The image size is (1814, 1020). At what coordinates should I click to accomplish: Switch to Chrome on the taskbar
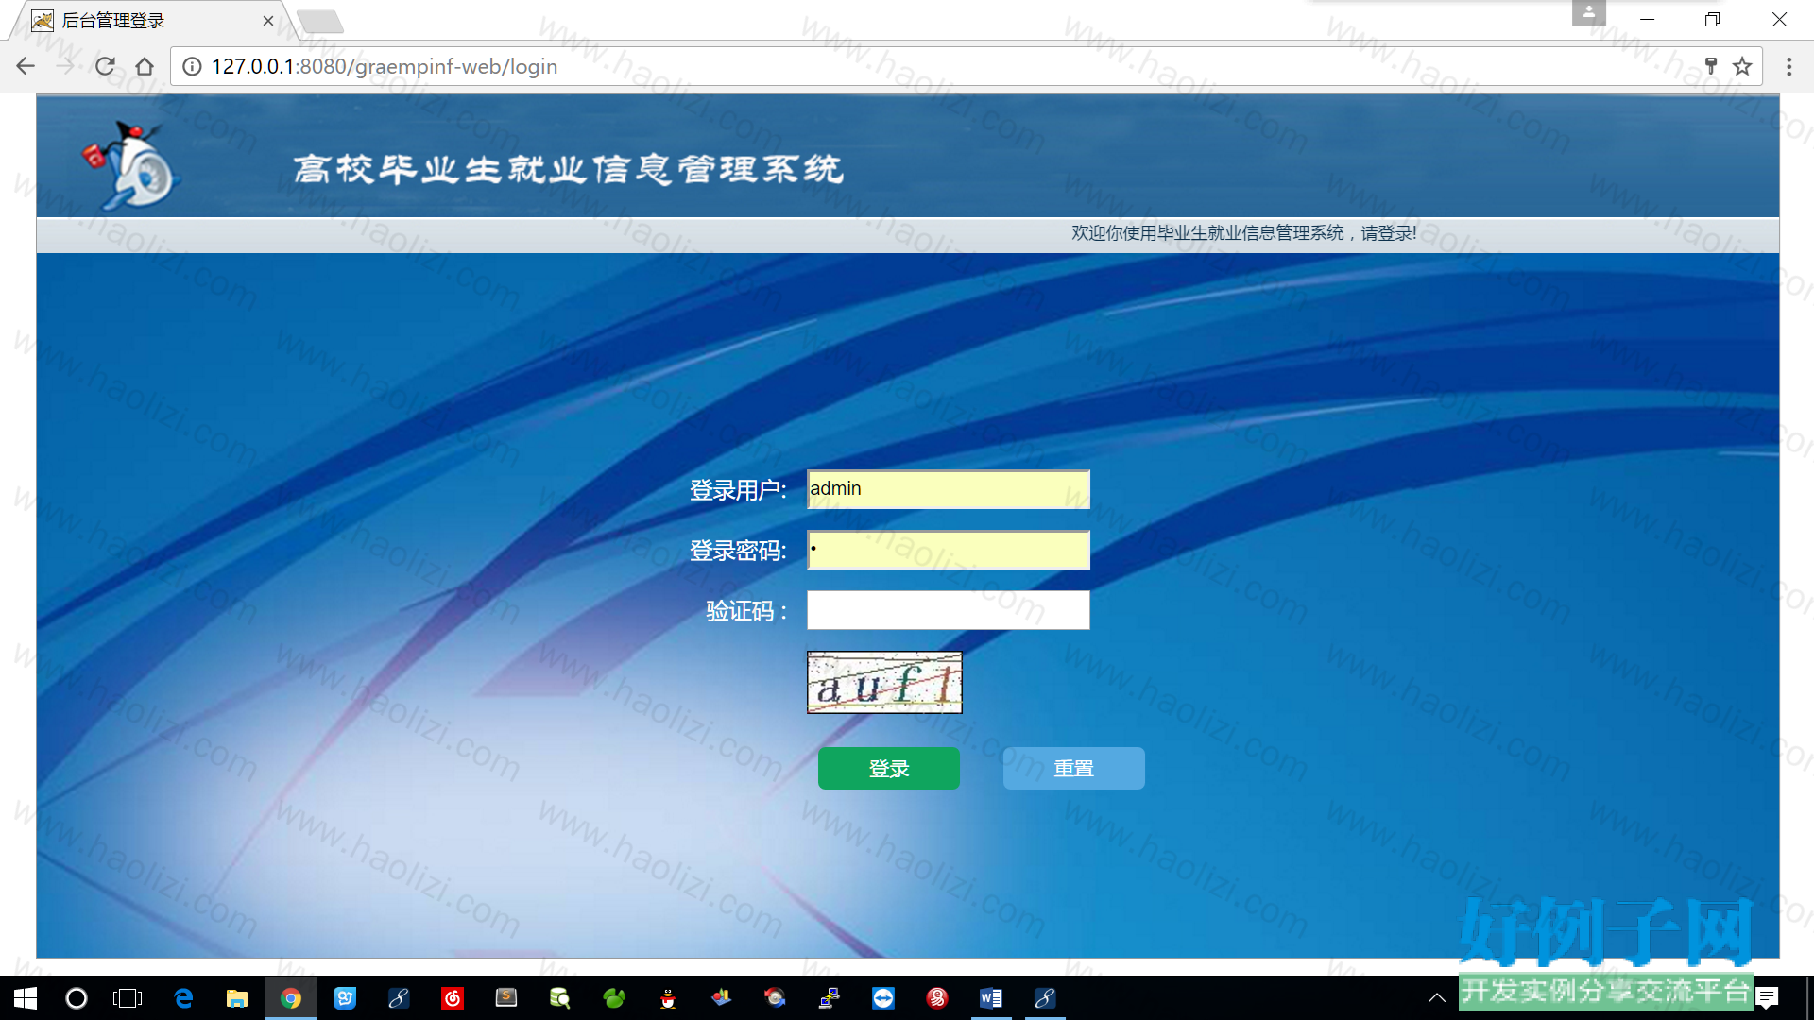pos(291,998)
